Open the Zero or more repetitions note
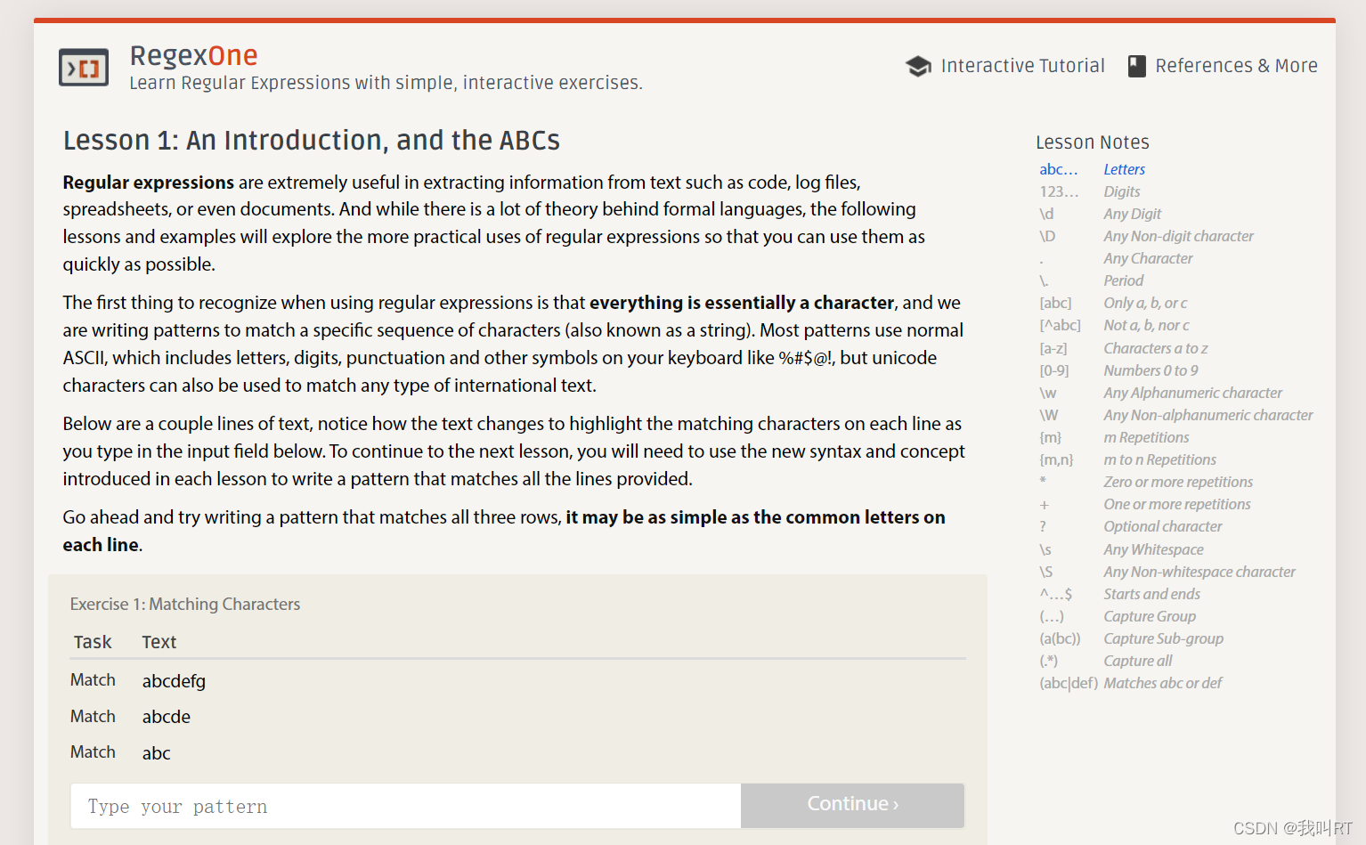Image resolution: width=1366 pixels, height=845 pixels. pos(1178,482)
